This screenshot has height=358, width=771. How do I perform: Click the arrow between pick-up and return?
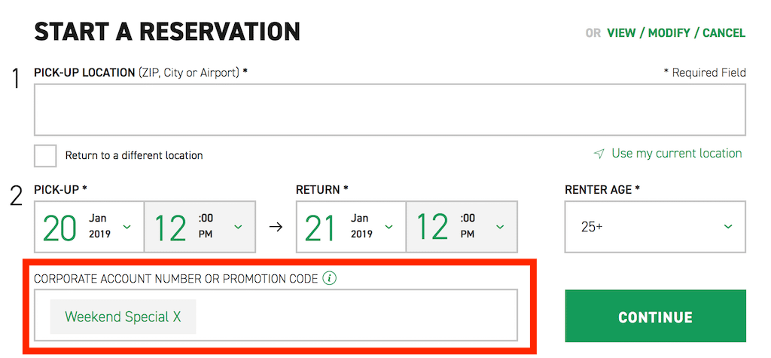[276, 227]
